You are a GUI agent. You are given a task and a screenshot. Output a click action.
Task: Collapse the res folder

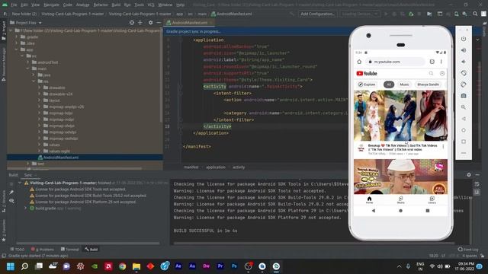tap(34, 81)
